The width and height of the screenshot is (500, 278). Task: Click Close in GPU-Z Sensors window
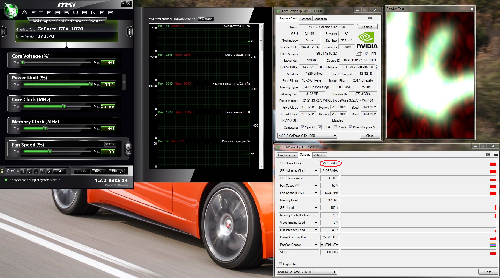488,272
